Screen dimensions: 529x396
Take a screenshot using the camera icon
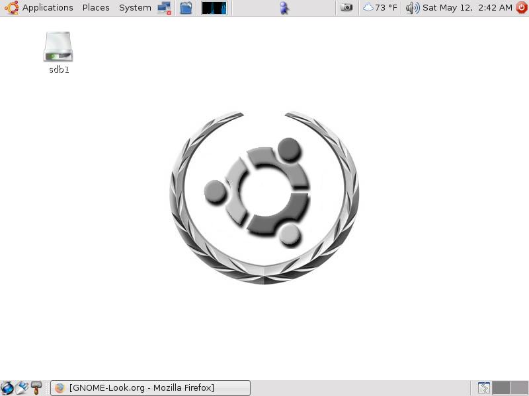[346, 7]
